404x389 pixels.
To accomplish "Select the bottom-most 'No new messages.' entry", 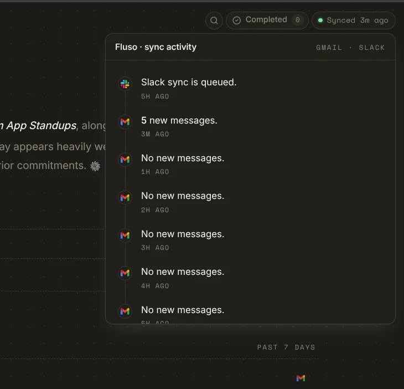I will click(183, 310).
